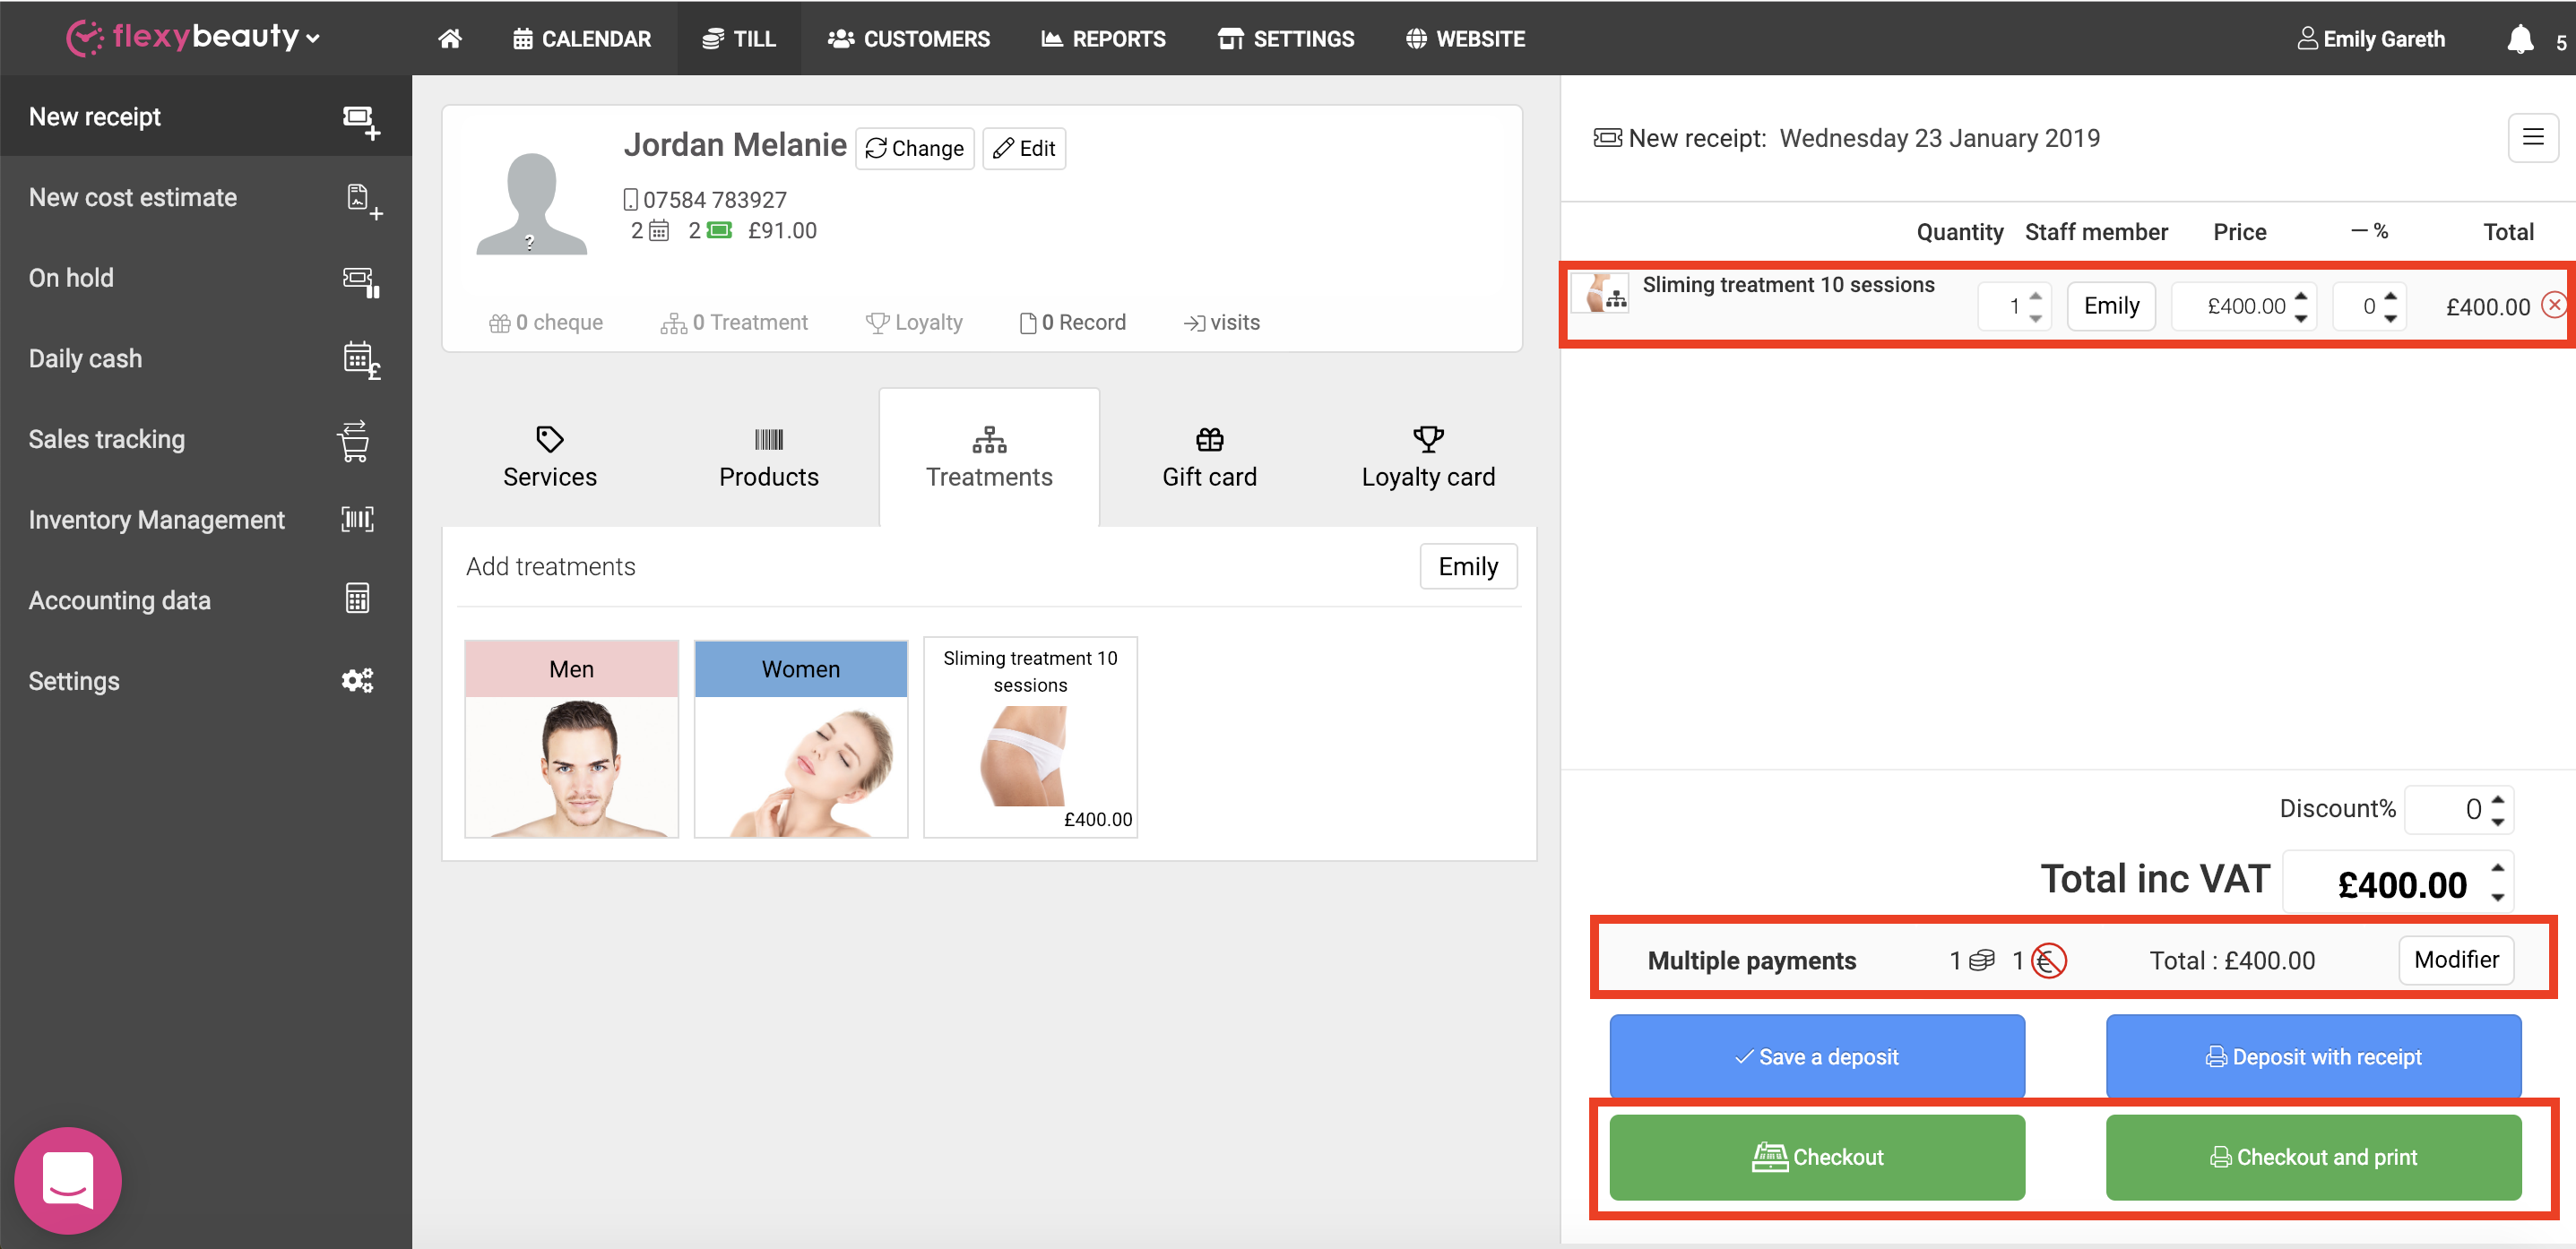
Task: Open the top SETTINGS menu
Action: tap(1285, 38)
